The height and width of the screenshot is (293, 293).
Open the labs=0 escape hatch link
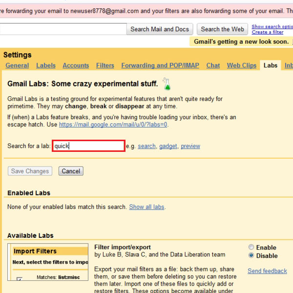[x=113, y=125]
